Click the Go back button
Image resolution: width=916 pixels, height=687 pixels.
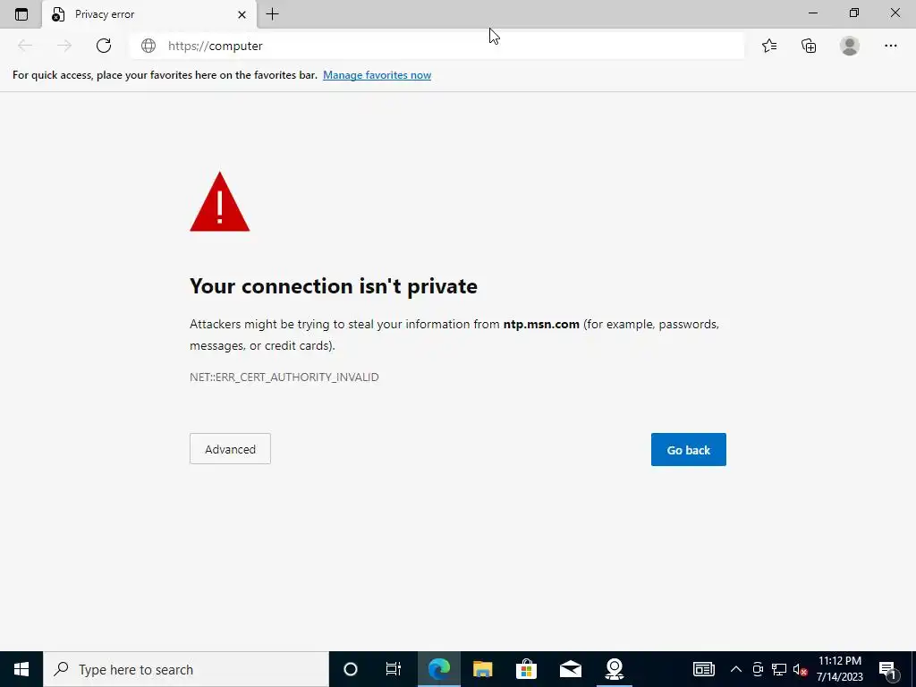point(688,449)
